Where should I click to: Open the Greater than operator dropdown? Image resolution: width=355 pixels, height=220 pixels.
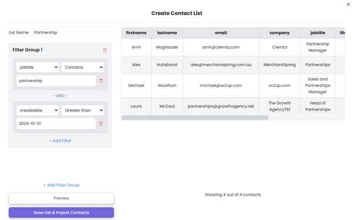[83, 110]
